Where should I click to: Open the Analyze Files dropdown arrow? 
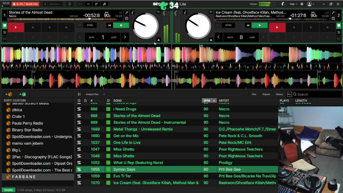pos(104,94)
